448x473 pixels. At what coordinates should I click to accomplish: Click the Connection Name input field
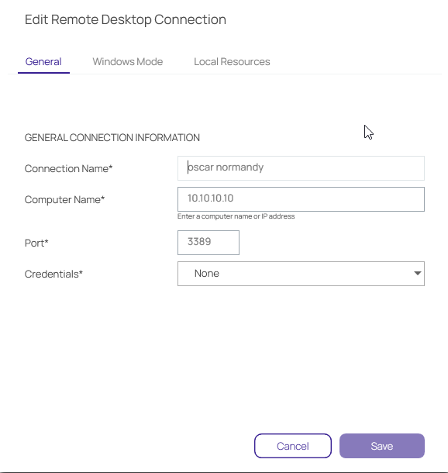point(301,168)
